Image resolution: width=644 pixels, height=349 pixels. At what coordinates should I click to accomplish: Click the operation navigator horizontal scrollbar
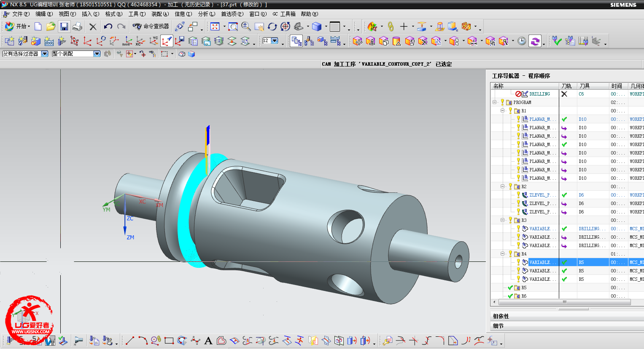click(x=564, y=302)
